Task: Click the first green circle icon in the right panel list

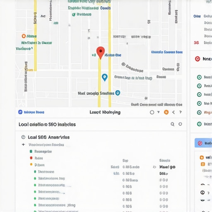Action: (x=199, y=77)
